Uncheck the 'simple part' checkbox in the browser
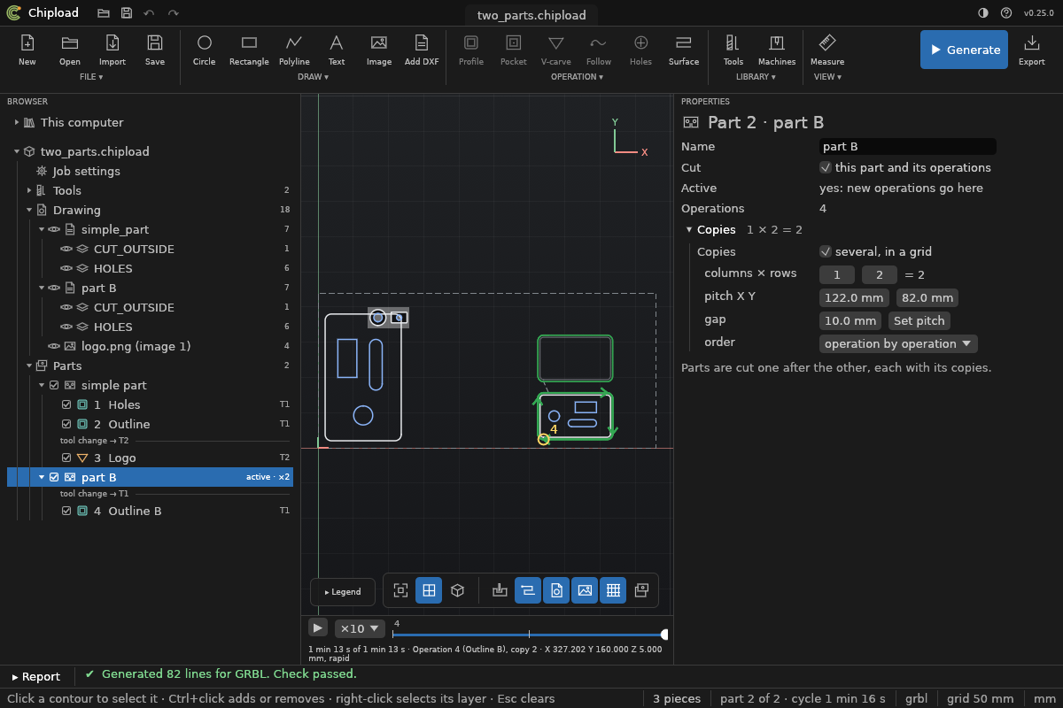This screenshot has width=1063, height=708. click(x=54, y=385)
